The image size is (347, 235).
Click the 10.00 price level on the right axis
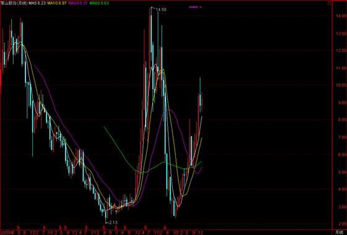(x=341, y=85)
